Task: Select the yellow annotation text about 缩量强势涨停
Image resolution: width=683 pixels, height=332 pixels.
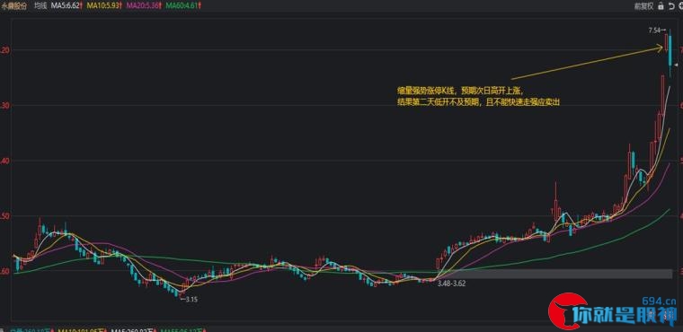Action: [478, 97]
